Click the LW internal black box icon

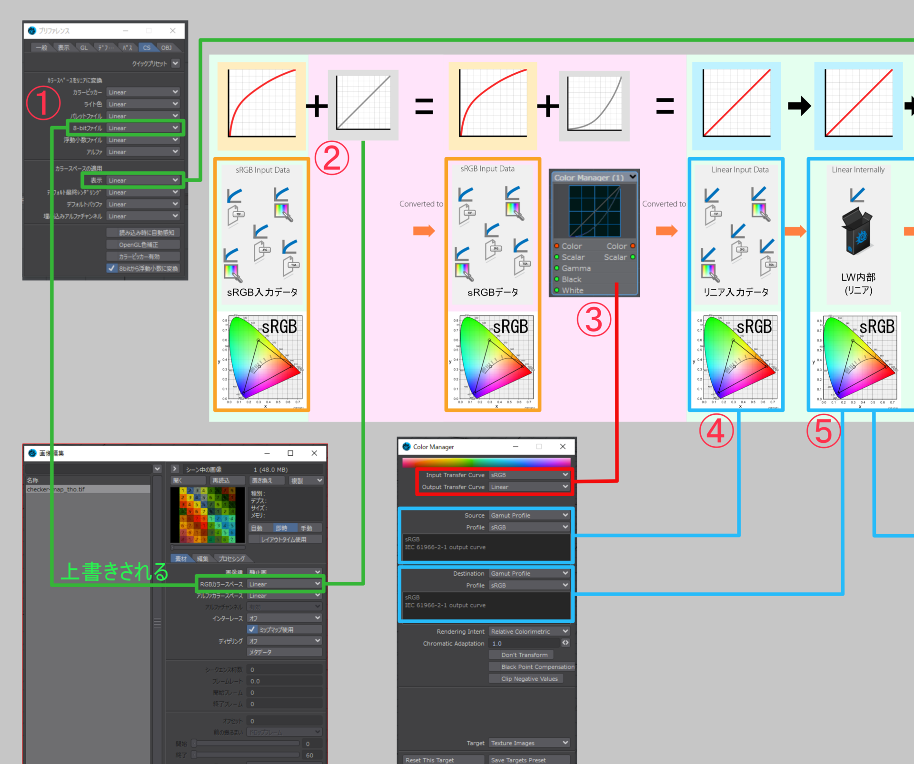pyautogui.click(x=857, y=233)
